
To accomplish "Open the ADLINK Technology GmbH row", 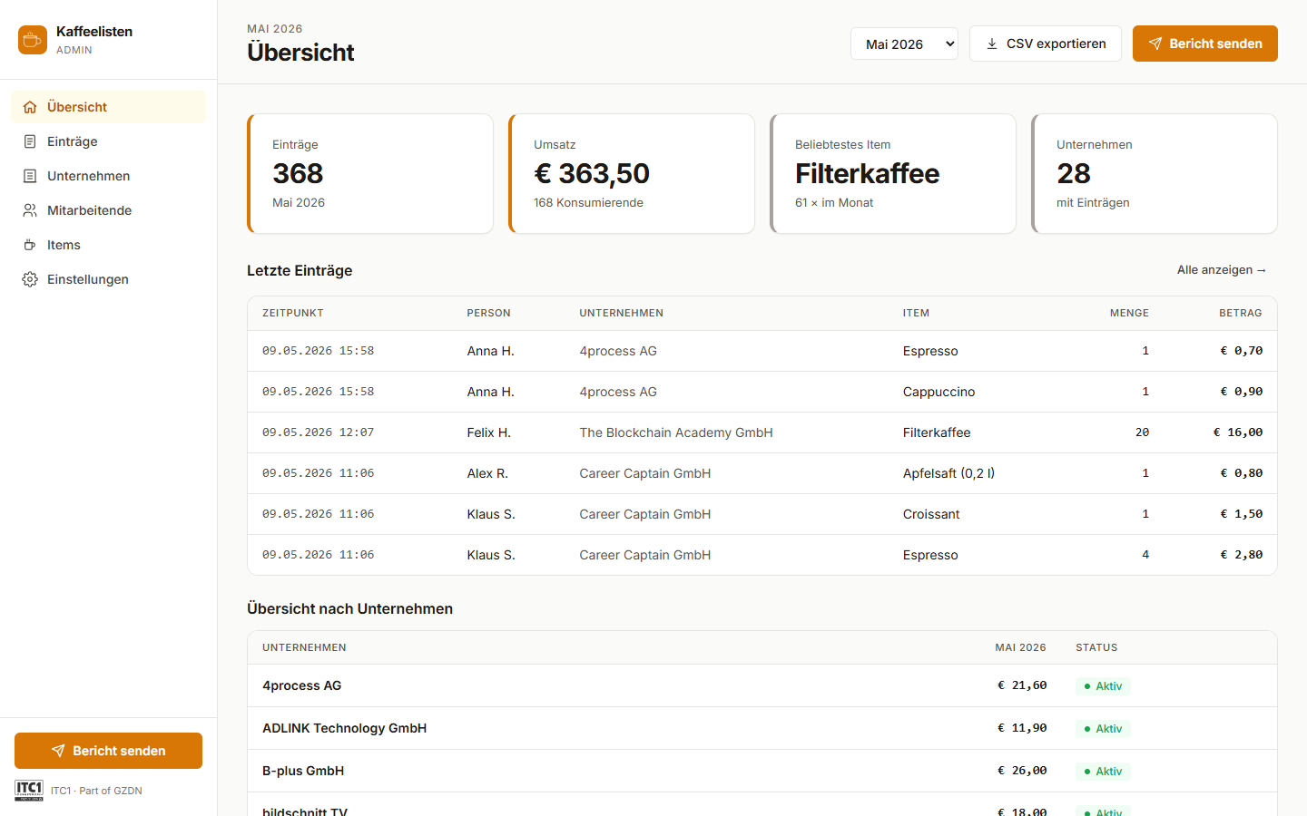I will pos(762,728).
